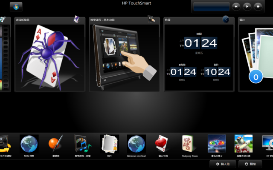Click the Windows Start orb button
This screenshot has height=170, width=273.
click(x=16, y=7)
